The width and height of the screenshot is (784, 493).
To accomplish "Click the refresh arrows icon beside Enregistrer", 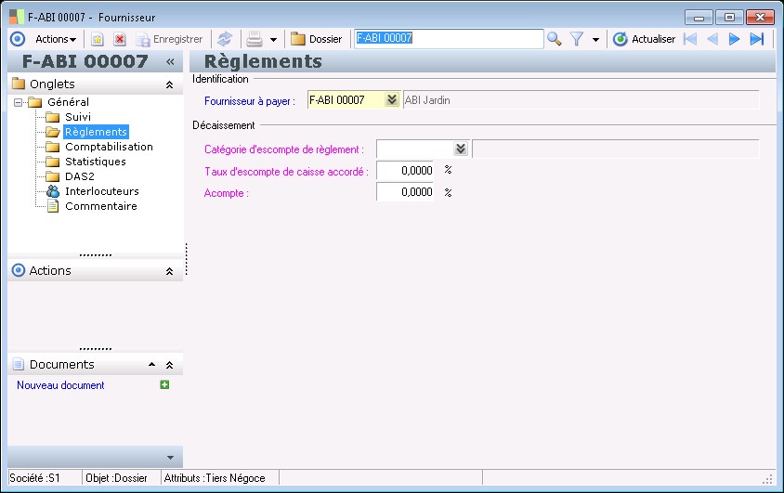I will point(225,39).
